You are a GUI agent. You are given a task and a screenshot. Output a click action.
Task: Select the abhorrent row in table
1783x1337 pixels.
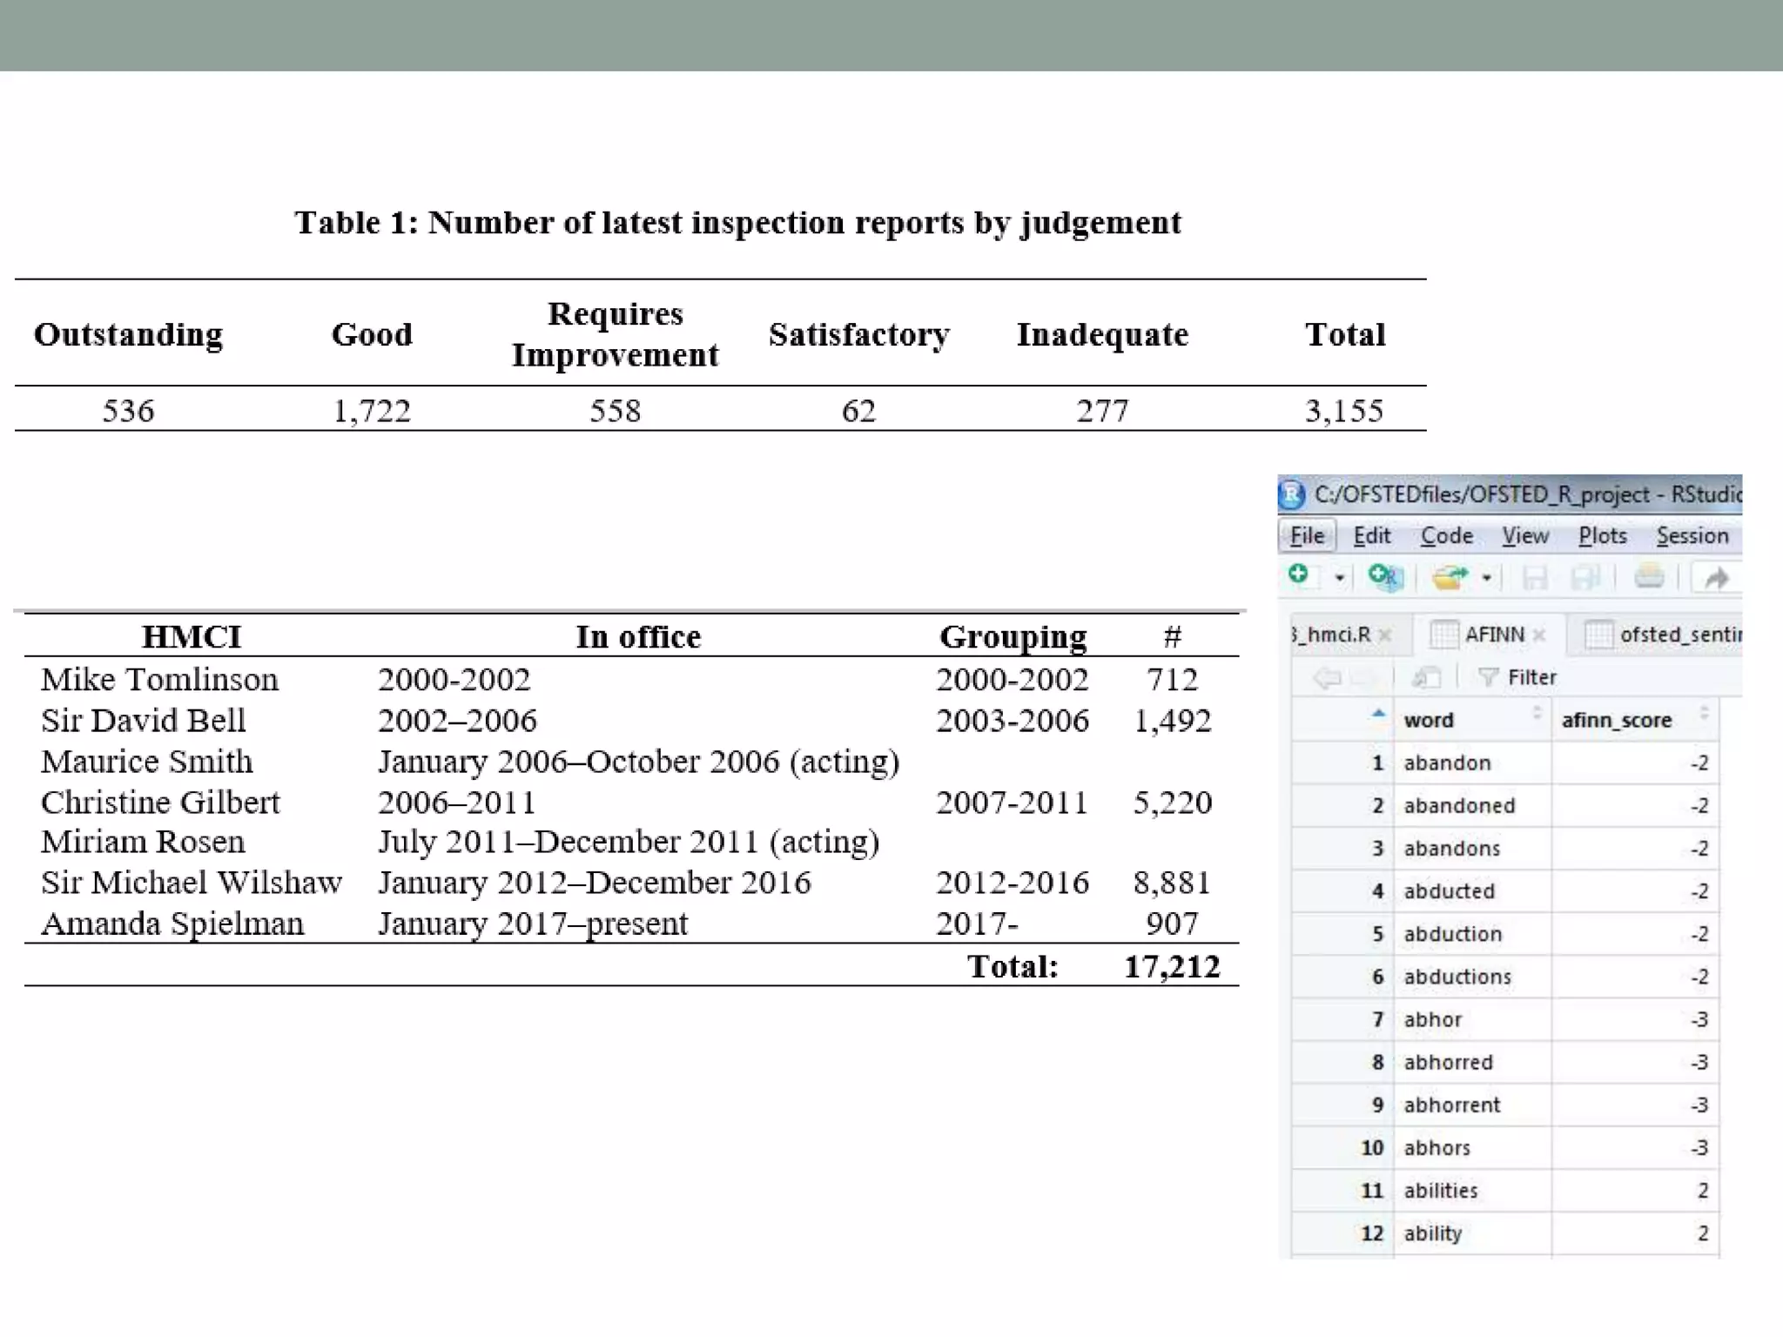click(x=1451, y=1105)
